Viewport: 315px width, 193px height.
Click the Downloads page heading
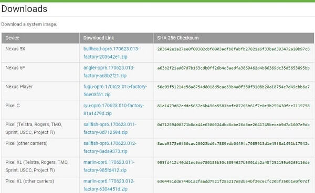pyautogui.click(x=24, y=9)
